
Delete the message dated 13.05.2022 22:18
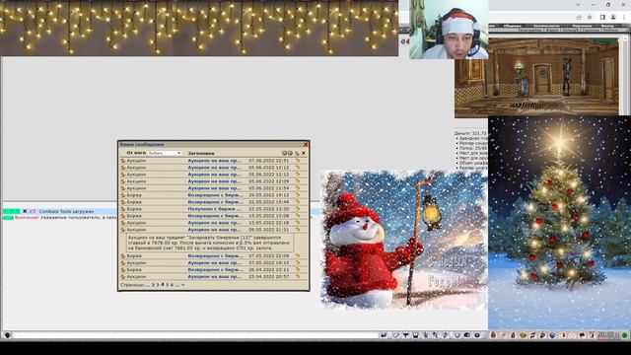point(298,223)
